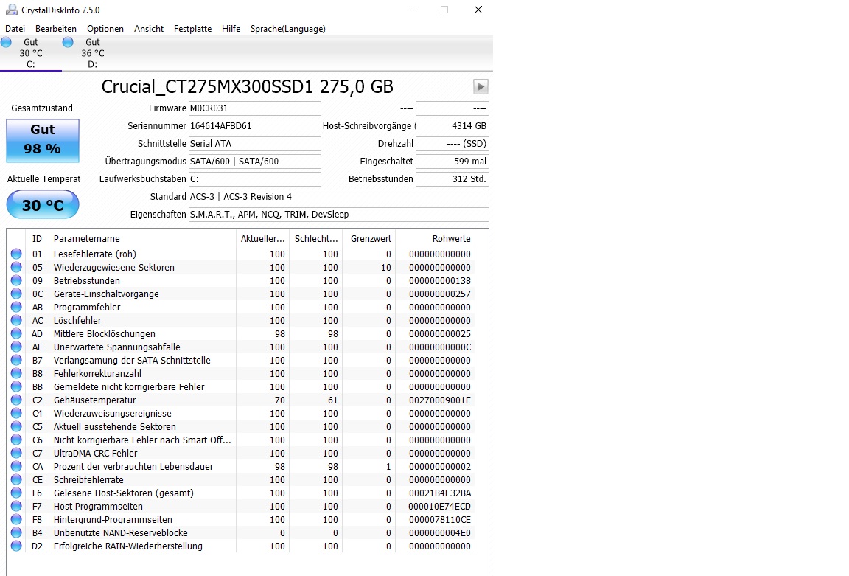The width and height of the screenshot is (849, 576).
Task: Click the next-disk arrow button
Action: coord(481,87)
